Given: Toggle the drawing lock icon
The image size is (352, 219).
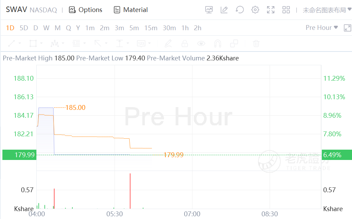Looking at the screenshot, I should pyautogui.click(x=185, y=44).
